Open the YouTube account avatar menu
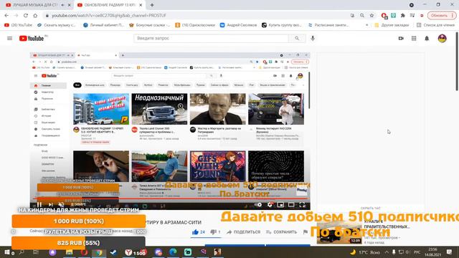Image resolution: width=459 pixels, height=258 pixels. (x=442, y=38)
